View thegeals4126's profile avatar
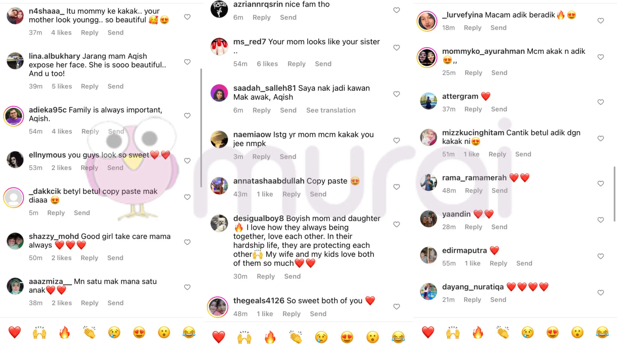 tap(218, 307)
